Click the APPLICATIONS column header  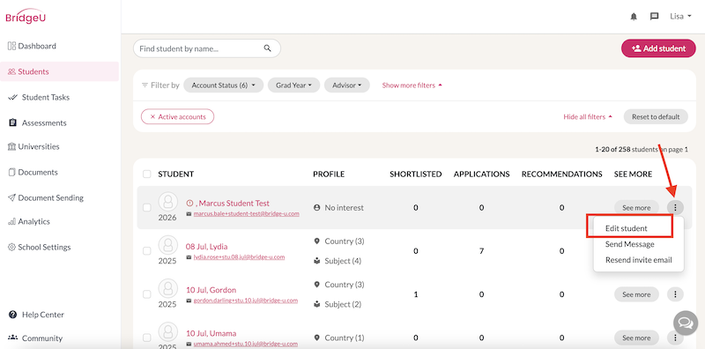coord(481,174)
